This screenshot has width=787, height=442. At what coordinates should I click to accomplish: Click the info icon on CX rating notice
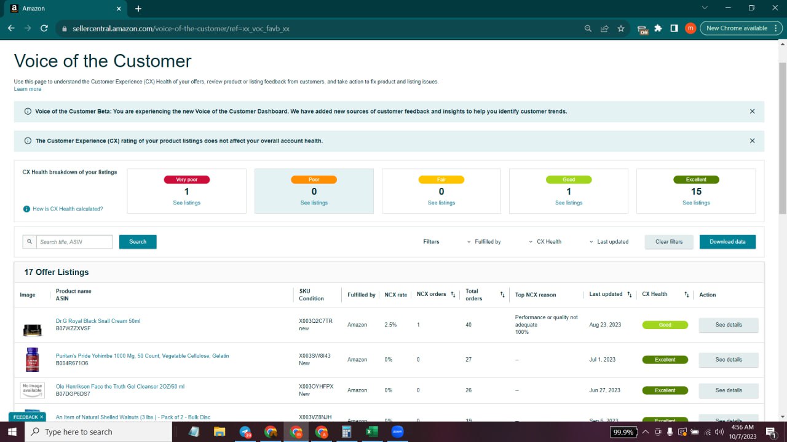(28, 141)
